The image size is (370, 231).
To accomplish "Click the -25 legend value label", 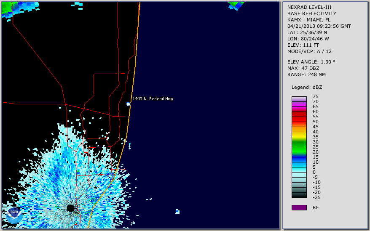I will [x=316, y=197].
